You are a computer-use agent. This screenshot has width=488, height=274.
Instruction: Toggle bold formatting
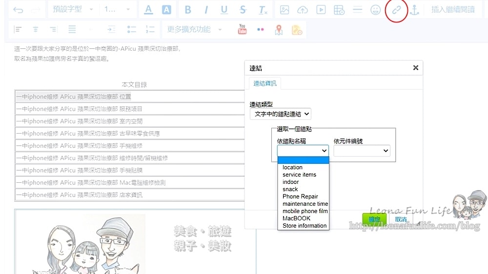pyautogui.click(x=188, y=10)
